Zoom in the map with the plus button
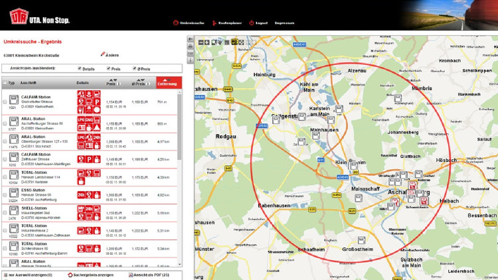The width and height of the screenshot is (498, 280). pos(207,42)
